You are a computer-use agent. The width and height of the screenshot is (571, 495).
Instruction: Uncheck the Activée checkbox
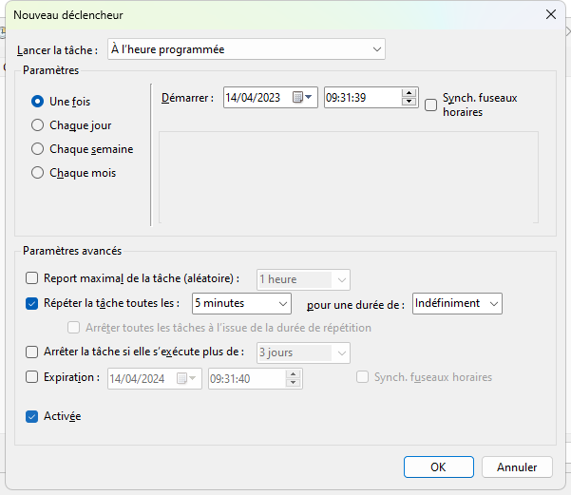tap(32, 416)
